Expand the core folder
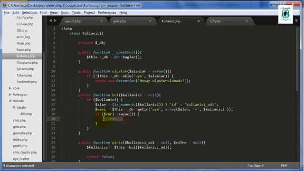 (x=10, y=88)
